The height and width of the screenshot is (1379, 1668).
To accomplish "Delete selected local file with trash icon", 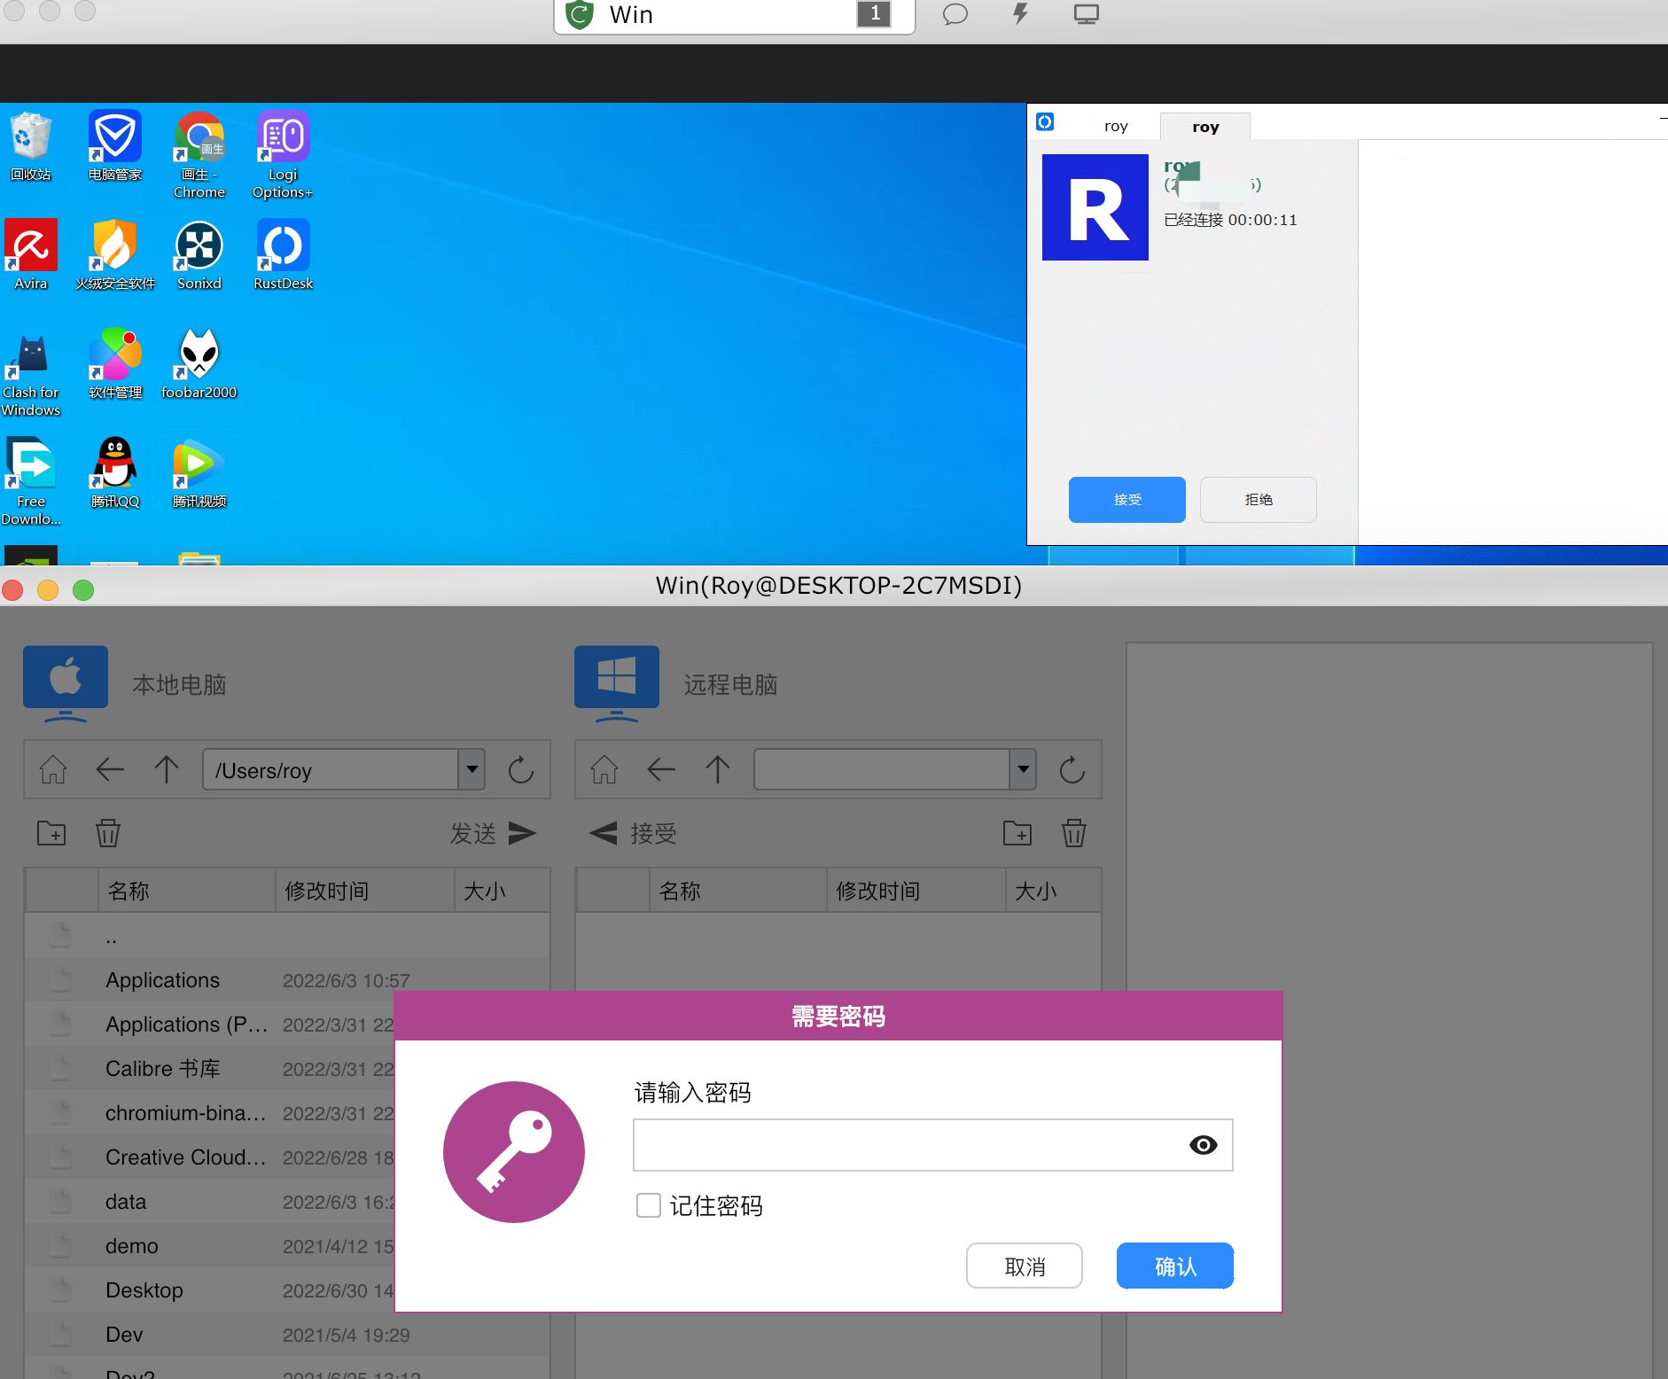I will pos(108,833).
